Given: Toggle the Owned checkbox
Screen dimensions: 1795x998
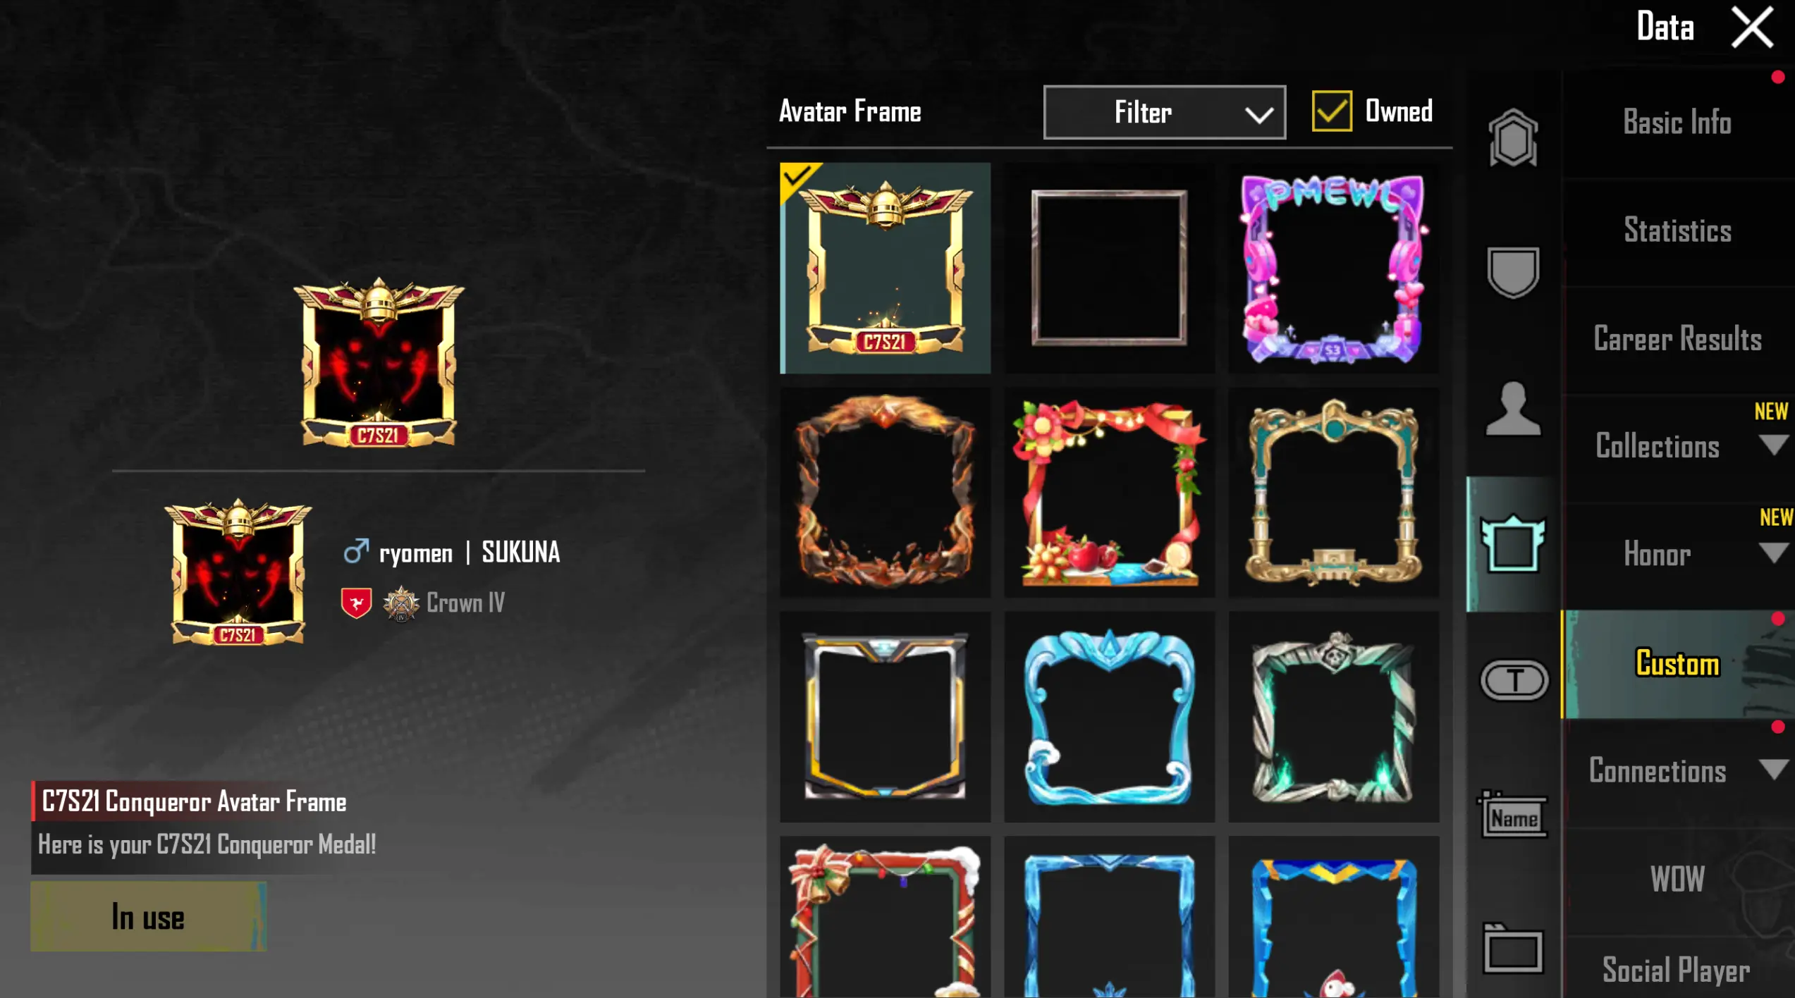Looking at the screenshot, I should click(1332, 111).
